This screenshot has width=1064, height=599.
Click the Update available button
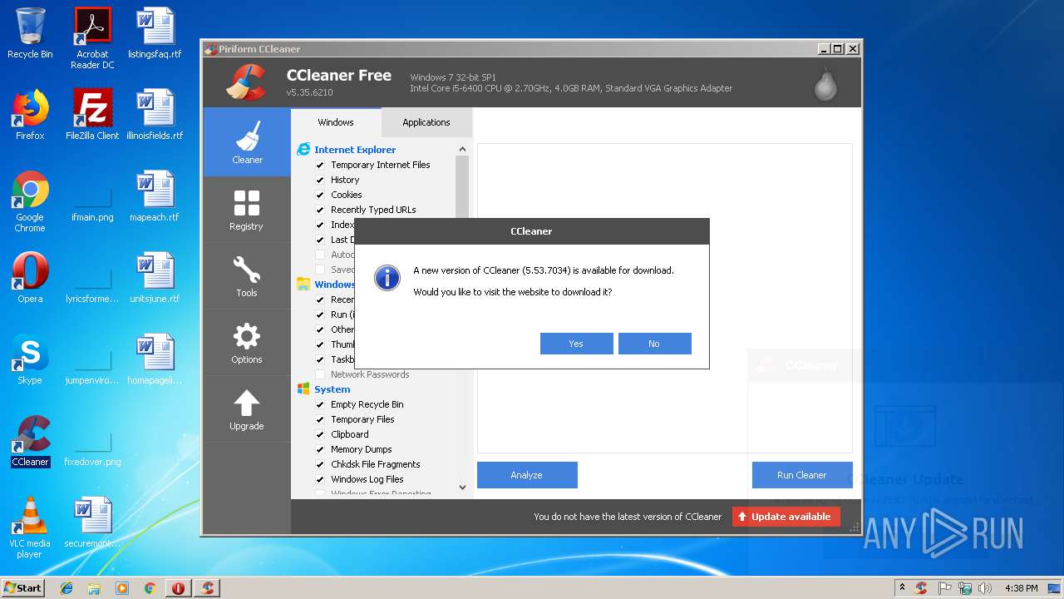(x=786, y=517)
